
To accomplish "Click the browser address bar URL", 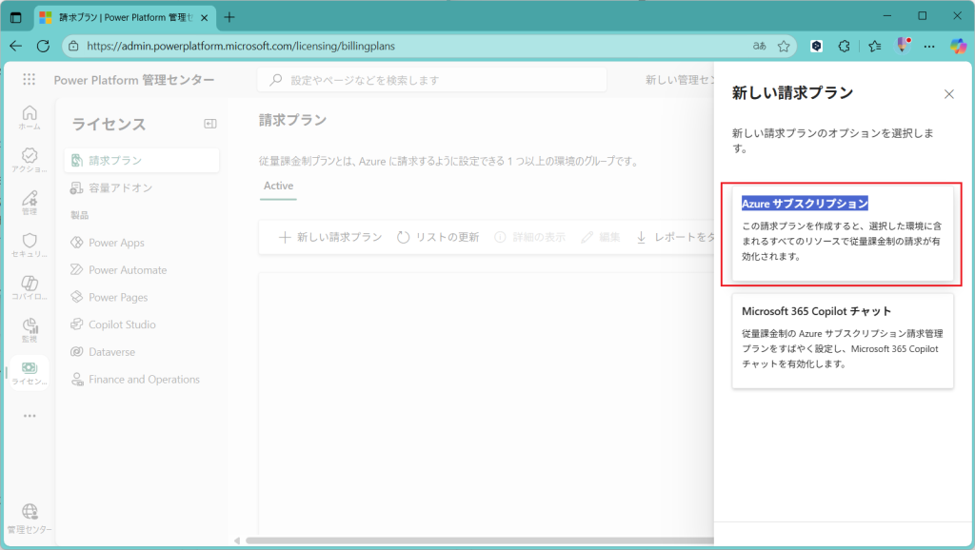I will pos(241,46).
